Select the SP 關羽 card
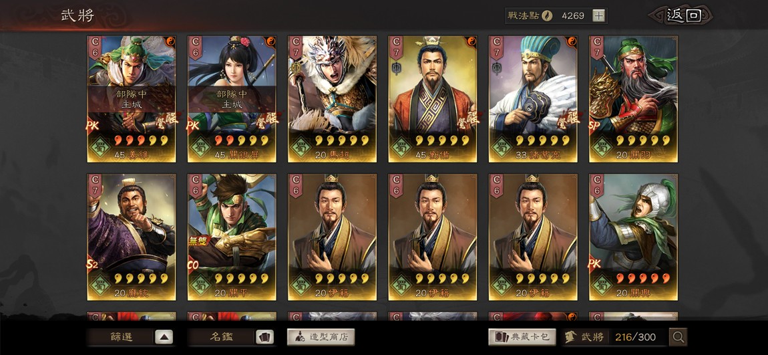 coord(633,99)
